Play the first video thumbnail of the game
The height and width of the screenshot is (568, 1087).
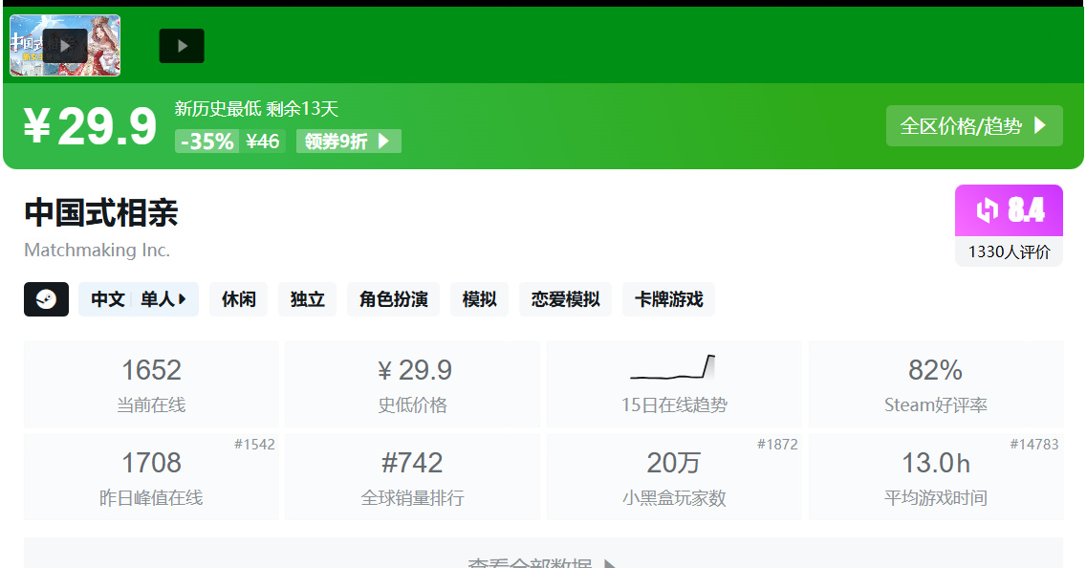[x=64, y=46]
